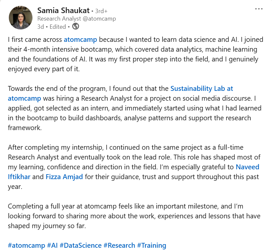The width and height of the screenshot is (272, 252).
Task: Open the atomcamp mention in the first paragraph
Action: (x=80, y=40)
